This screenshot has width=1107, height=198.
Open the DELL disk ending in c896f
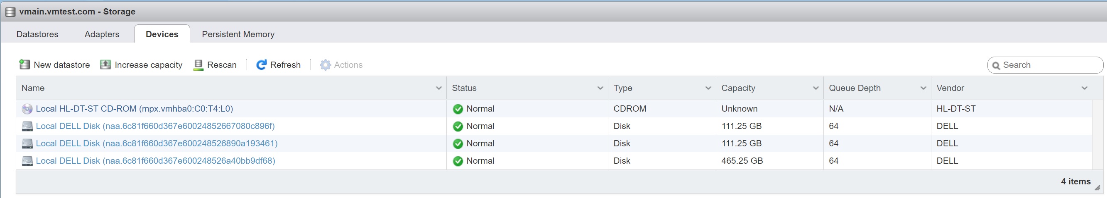(x=155, y=126)
